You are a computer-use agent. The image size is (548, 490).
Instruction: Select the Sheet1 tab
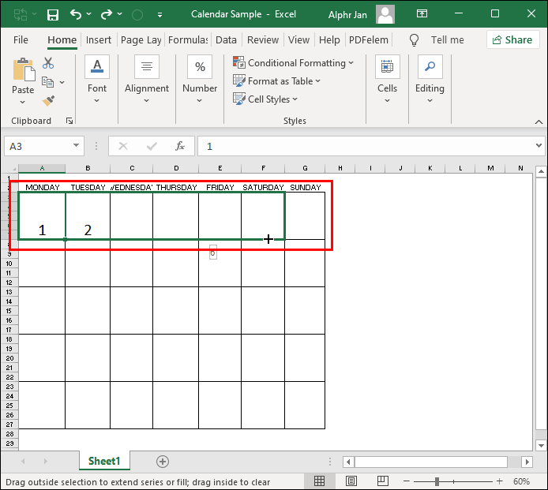click(x=104, y=462)
